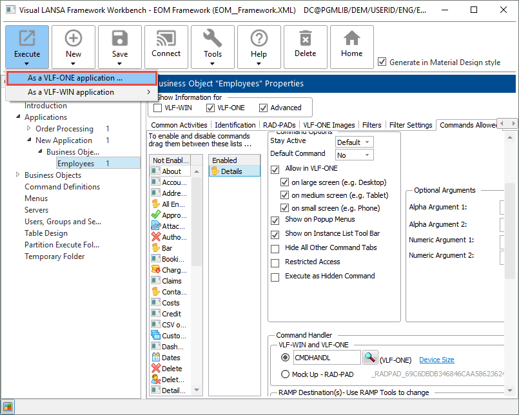Select the Mock Up - RAD-PAD radio button
The width and height of the screenshot is (519, 415).
tap(285, 374)
